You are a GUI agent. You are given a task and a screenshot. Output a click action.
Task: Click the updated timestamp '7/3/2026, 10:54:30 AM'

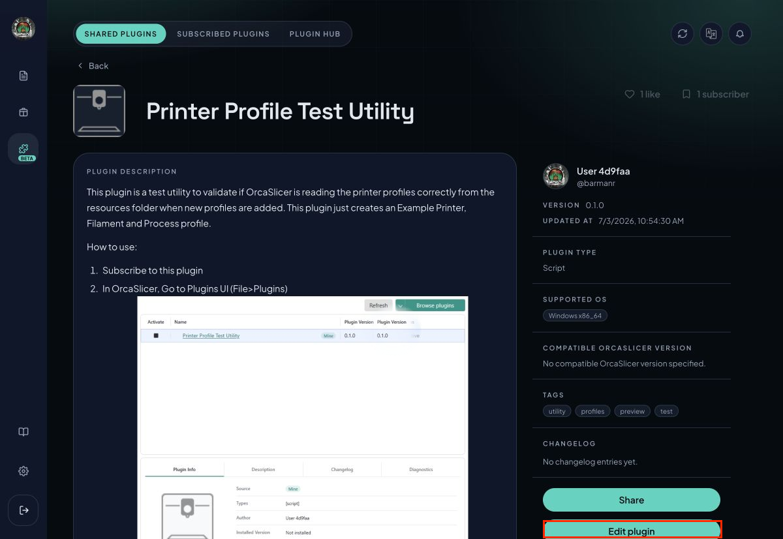click(x=641, y=221)
